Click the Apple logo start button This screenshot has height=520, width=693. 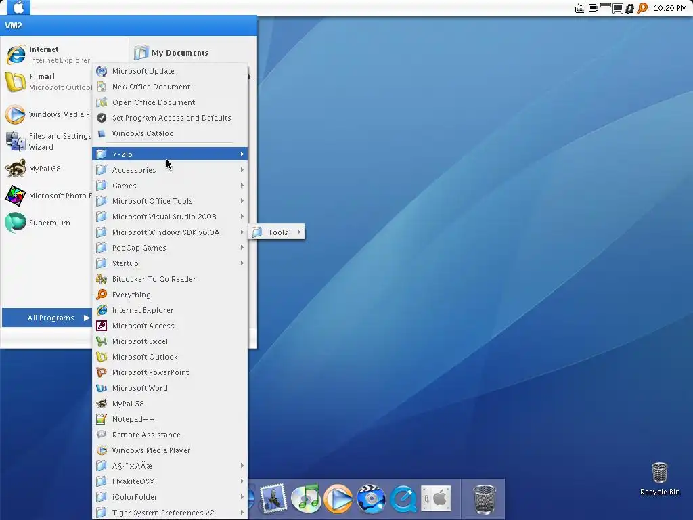[x=18, y=7]
